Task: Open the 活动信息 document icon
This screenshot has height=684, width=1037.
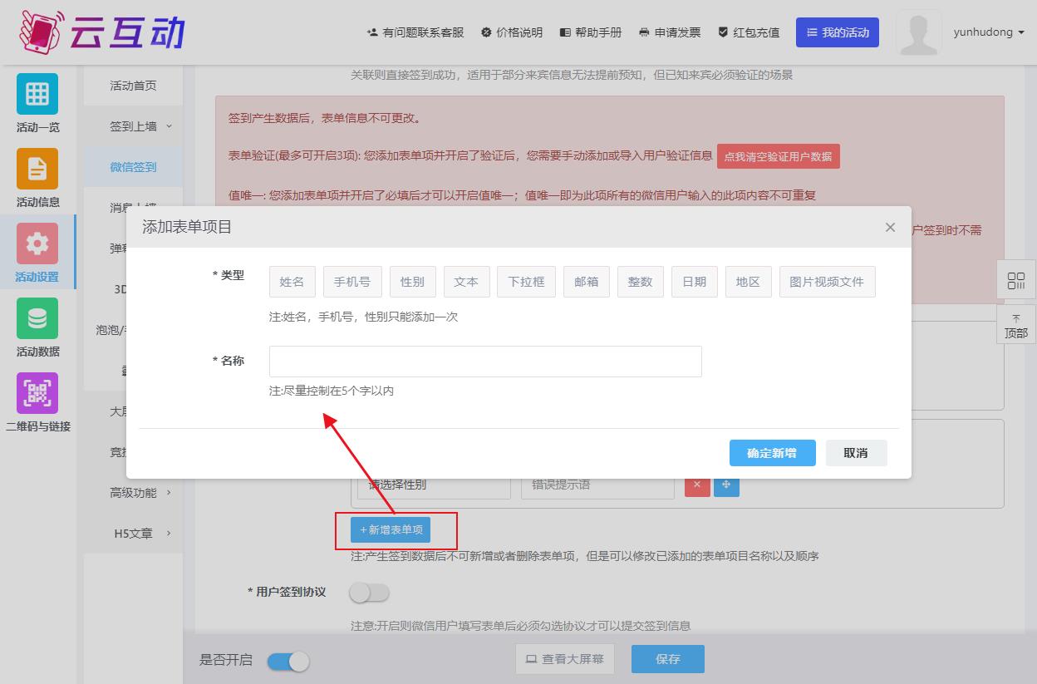Action: 37,169
